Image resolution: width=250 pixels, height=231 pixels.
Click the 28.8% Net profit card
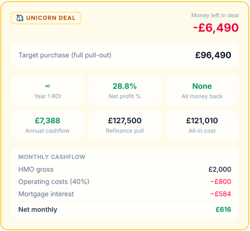click(x=124, y=90)
